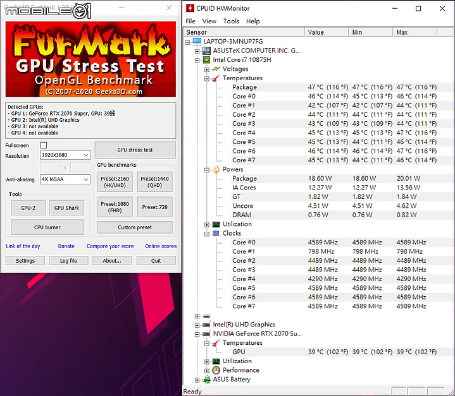The width and height of the screenshot is (455, 396).
Task: Expand the ASUS Battery node
Action: point(197,380)
